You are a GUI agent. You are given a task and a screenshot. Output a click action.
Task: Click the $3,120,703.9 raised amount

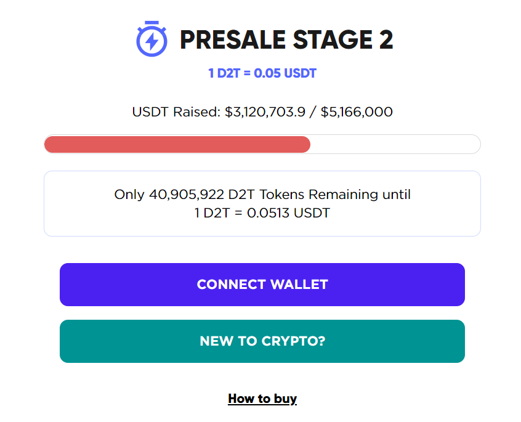click(x=265, y=112)
